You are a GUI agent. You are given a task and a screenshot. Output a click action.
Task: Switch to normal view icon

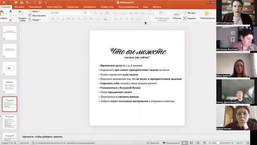pos(185,143)
